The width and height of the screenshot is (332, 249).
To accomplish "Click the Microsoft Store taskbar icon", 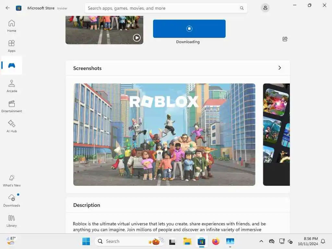I will tap(201, 241).
